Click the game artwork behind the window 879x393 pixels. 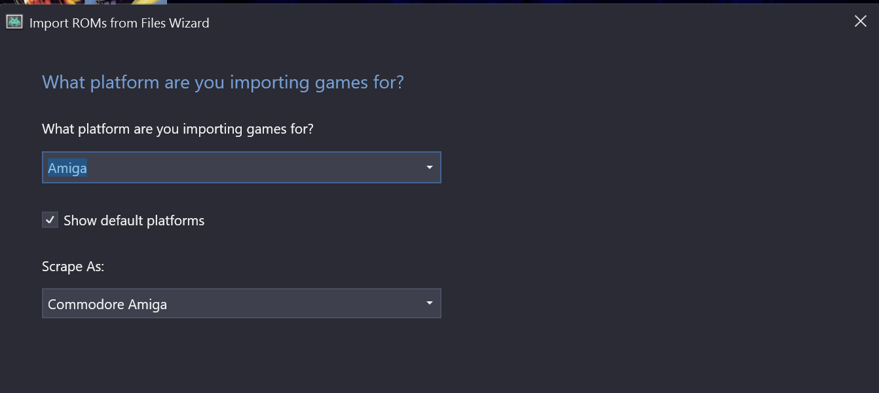[84, 2]
